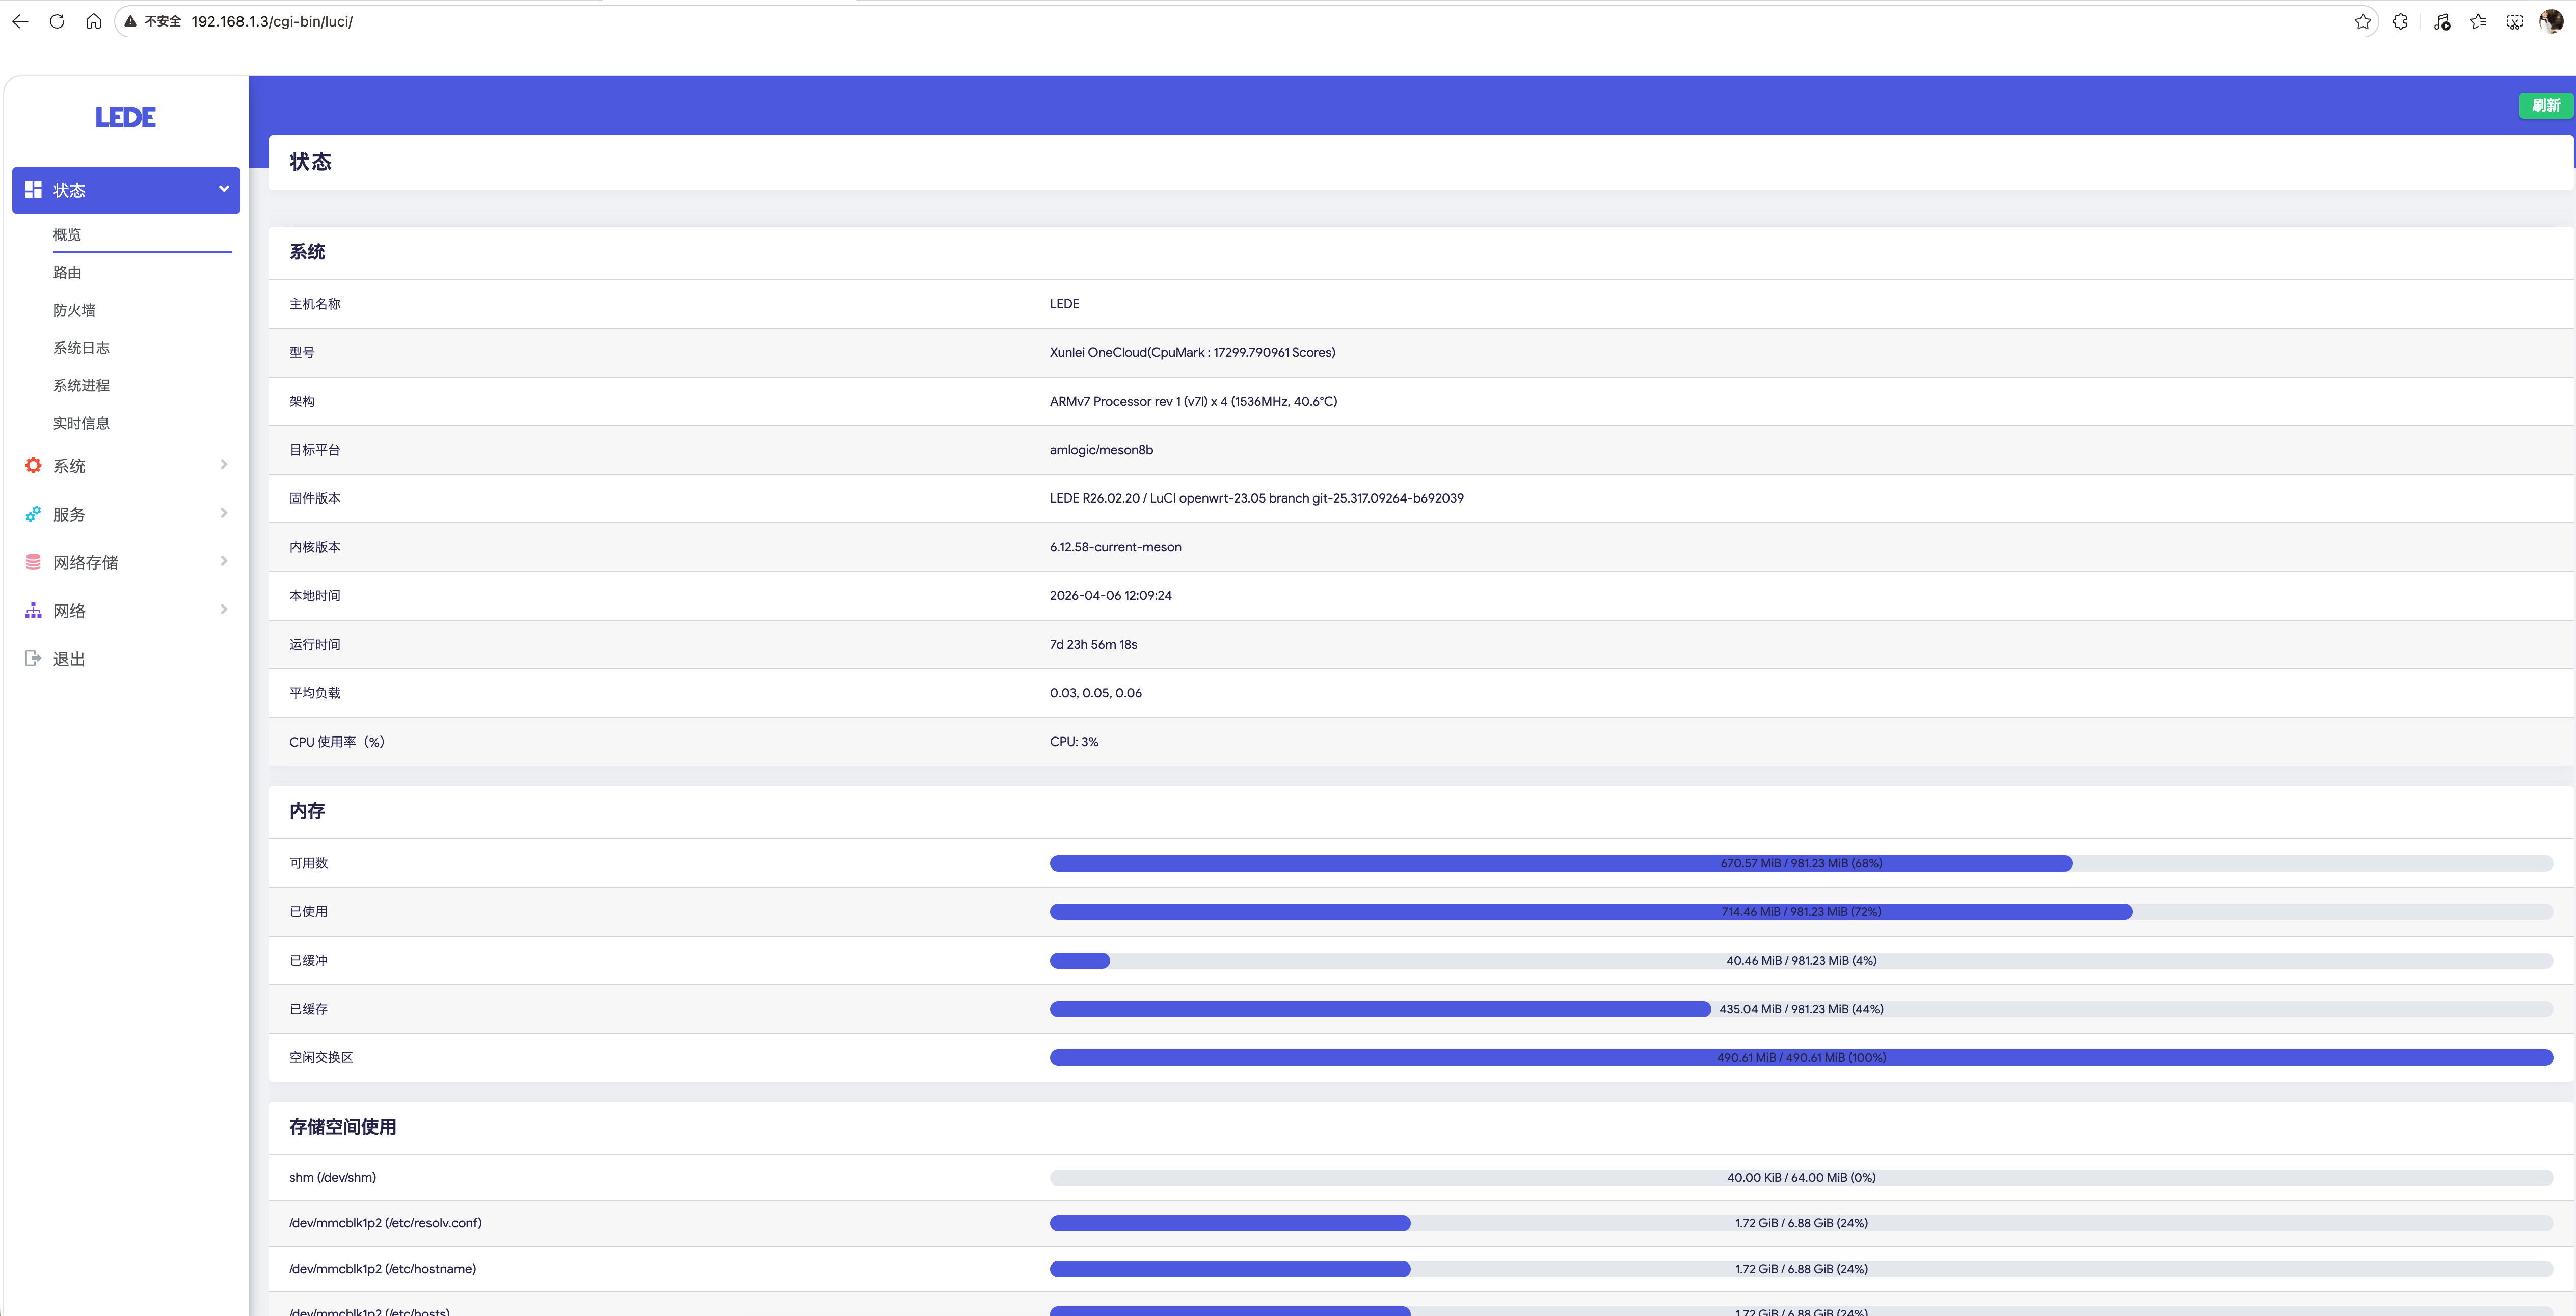
Task: Open browser extensions puzzle icon
Action: tap(2400, 21)
